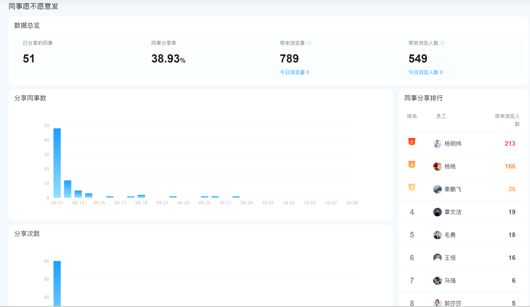This screenshot has width=530, height=307.
Task: Click 章文洁's avatar
Action: (437, 212)
